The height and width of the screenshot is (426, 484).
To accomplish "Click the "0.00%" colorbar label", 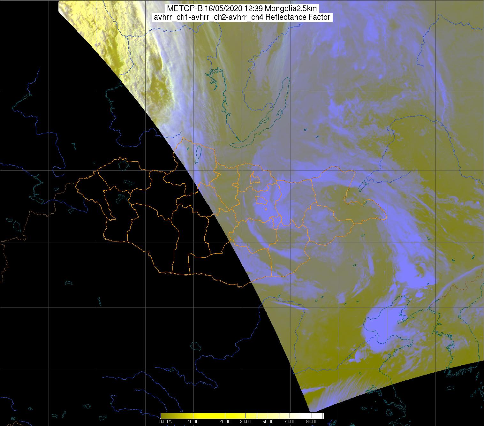I will click(165, 422).
